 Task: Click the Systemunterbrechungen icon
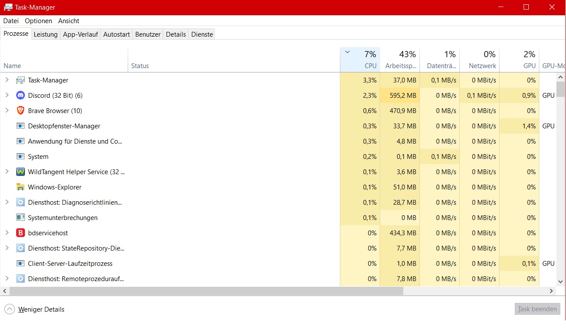pyautogui.click(x=21, y=218)
